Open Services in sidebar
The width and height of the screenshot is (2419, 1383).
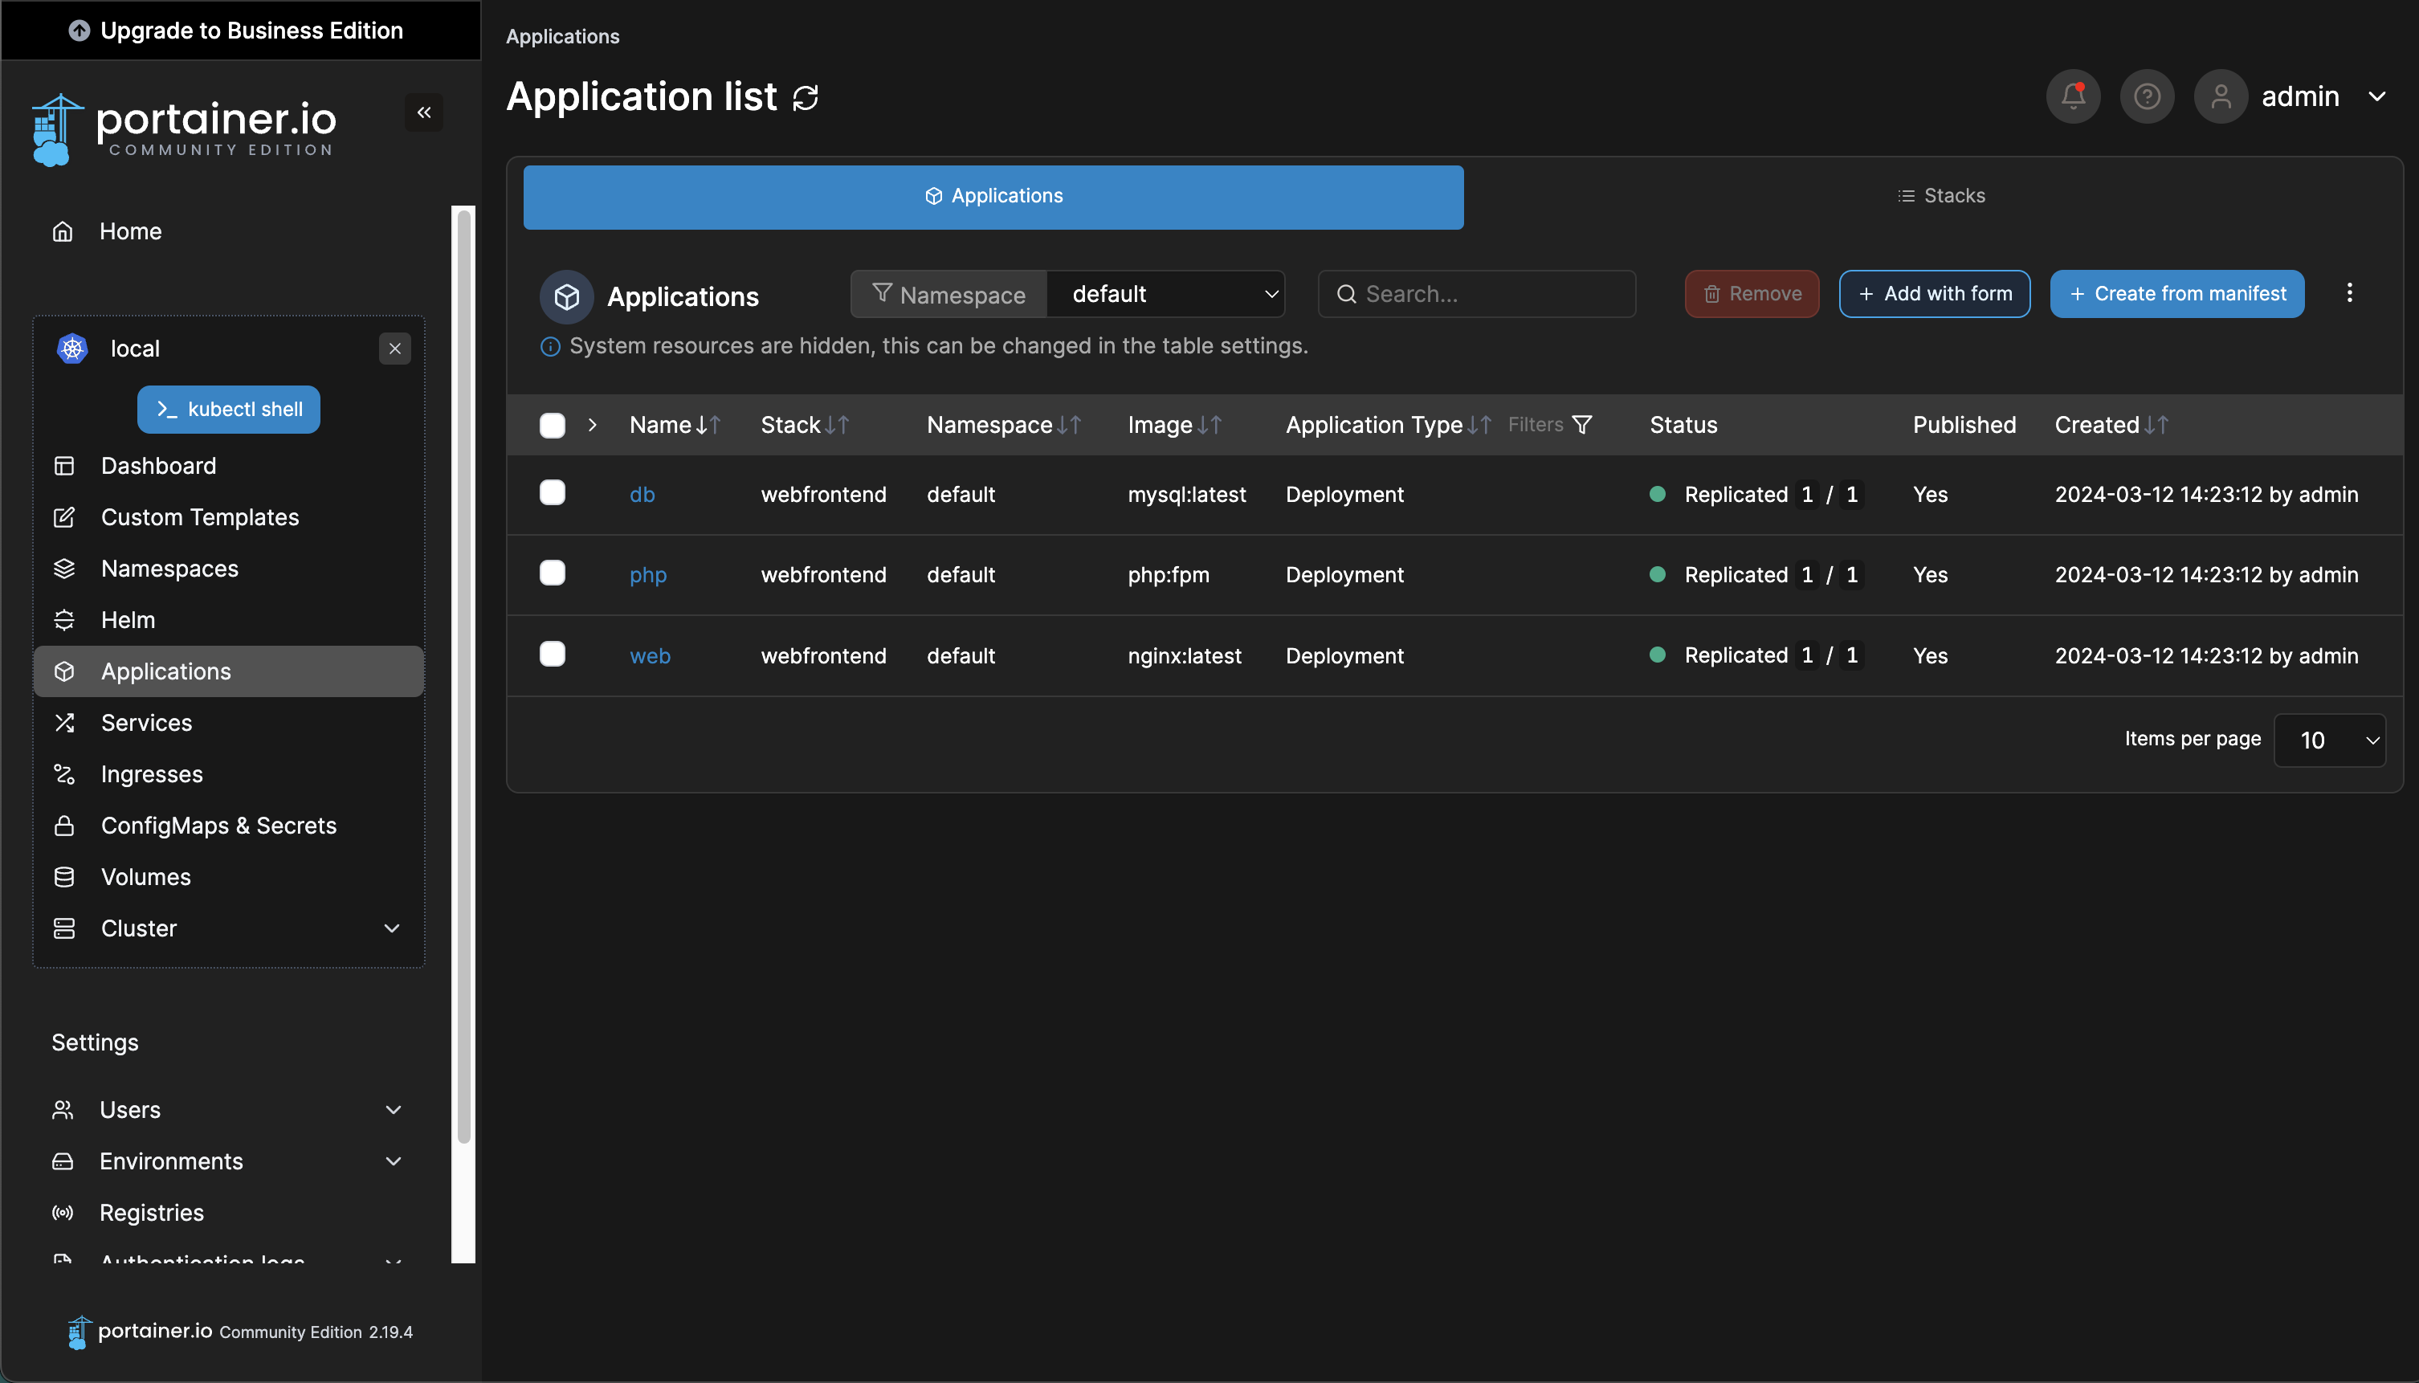229,723
